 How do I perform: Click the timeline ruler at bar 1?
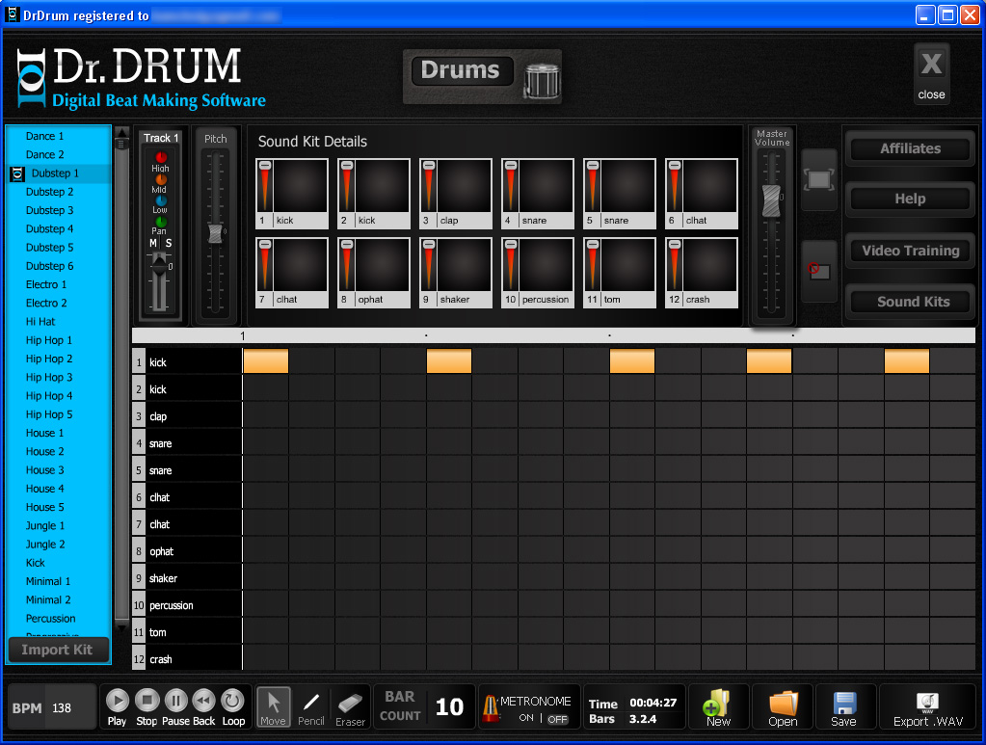(243, 335)
